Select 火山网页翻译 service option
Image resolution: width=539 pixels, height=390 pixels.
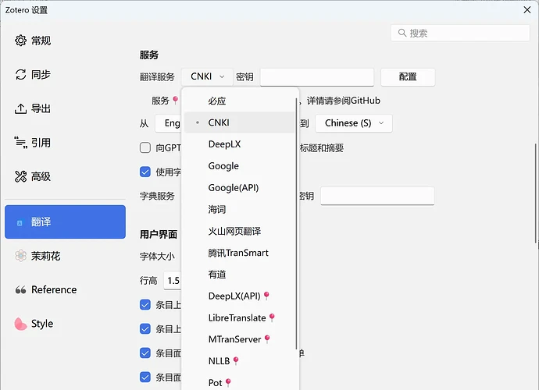239,231
